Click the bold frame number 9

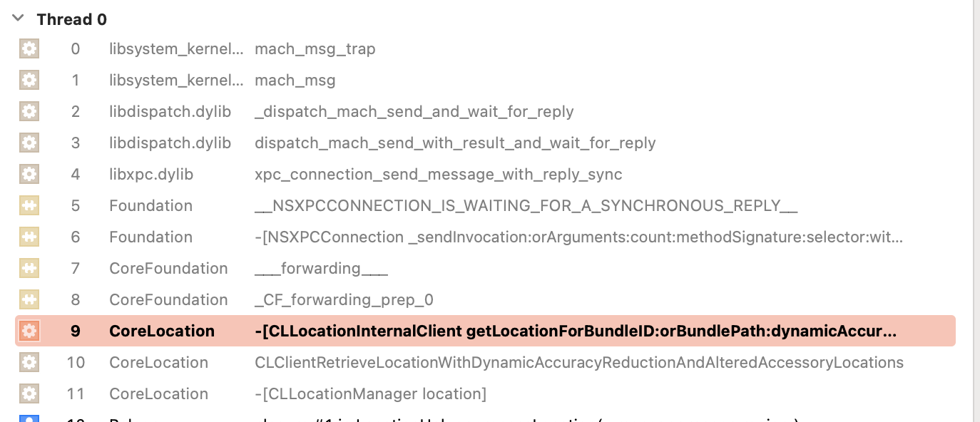(x=76, y=331)
